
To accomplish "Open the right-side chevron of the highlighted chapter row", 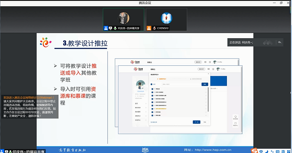I will pos(206,109).
